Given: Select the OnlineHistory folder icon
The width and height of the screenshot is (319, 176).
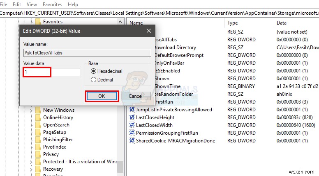Looking at the screenshot, I should (x=38, y=117).
